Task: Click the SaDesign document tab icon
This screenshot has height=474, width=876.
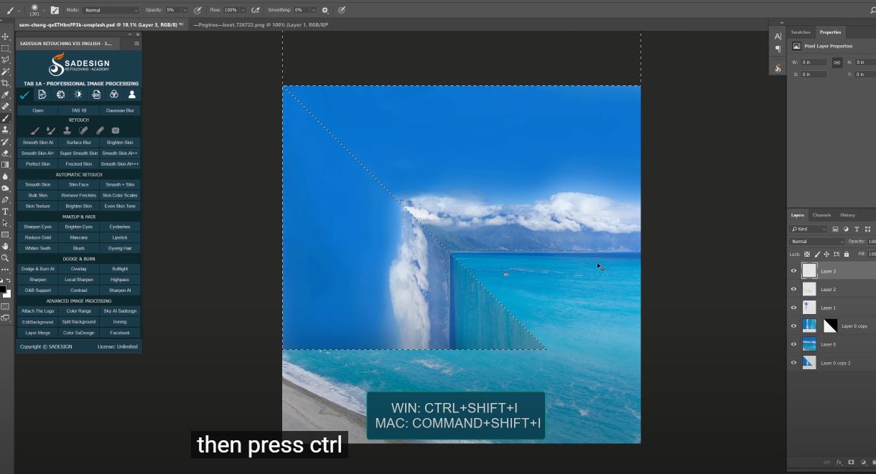Action: click(x=42, y=95)
